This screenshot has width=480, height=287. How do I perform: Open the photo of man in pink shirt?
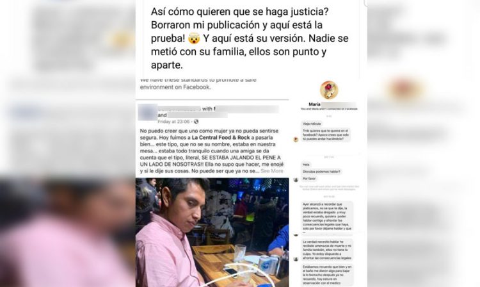coord(212,233)
